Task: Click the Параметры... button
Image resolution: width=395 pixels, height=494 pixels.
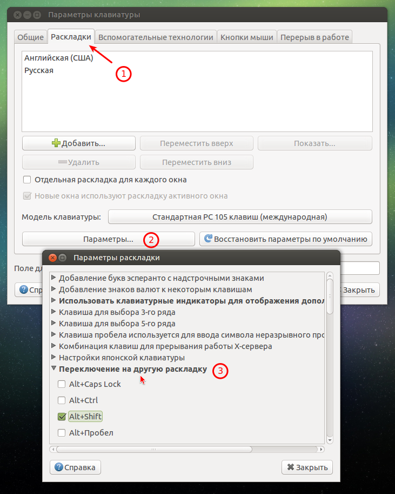Action: tap(109, 239)
